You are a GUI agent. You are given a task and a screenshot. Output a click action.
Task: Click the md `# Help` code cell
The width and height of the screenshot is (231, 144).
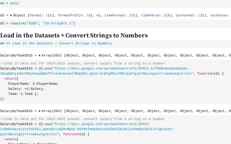pyautogui.click(x=10, y=3)
